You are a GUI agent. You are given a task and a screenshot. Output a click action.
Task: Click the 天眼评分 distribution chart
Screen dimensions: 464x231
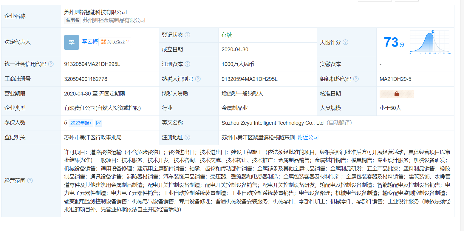coord(430,42)
